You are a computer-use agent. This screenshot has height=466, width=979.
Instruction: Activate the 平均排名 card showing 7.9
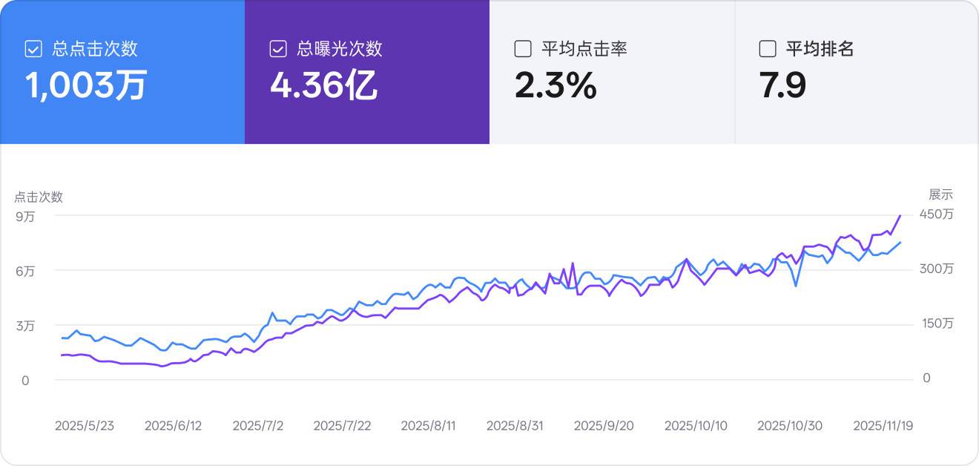(x=857, y=72)
